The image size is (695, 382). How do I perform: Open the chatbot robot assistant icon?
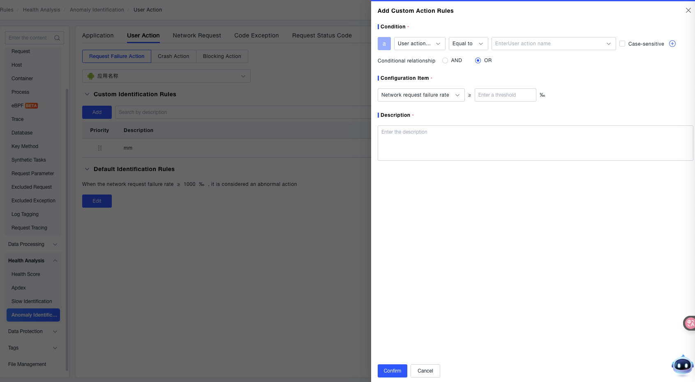(682, 365)
